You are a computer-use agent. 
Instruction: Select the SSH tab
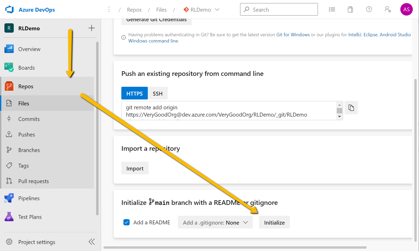(x=158, y=93)
